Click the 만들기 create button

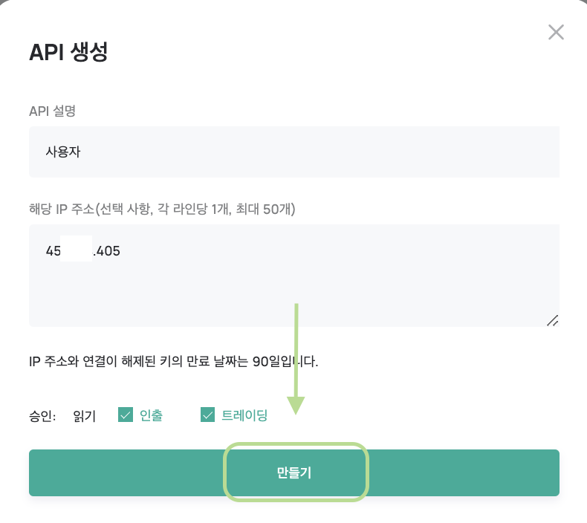(294, 472)
